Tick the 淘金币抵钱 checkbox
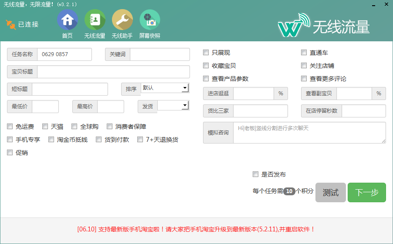 tap(51, 139)
